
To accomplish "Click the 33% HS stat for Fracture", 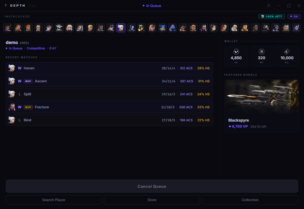I will coord(203,107).
